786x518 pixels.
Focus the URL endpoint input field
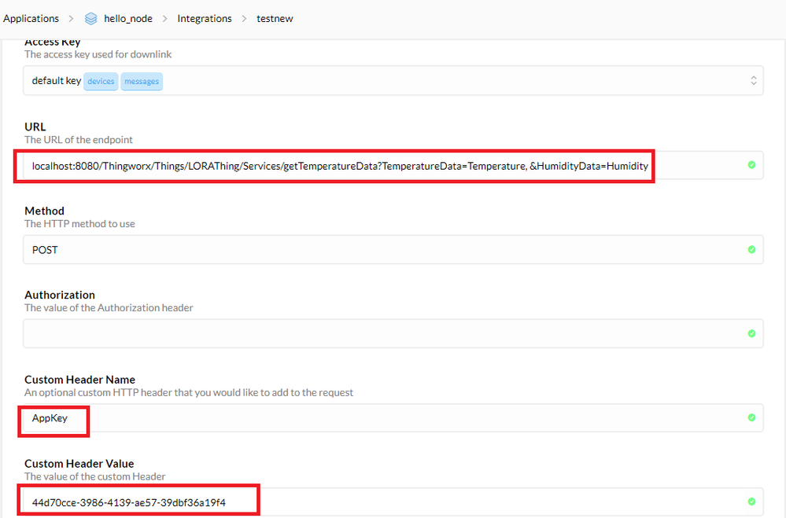click(393, 165)
